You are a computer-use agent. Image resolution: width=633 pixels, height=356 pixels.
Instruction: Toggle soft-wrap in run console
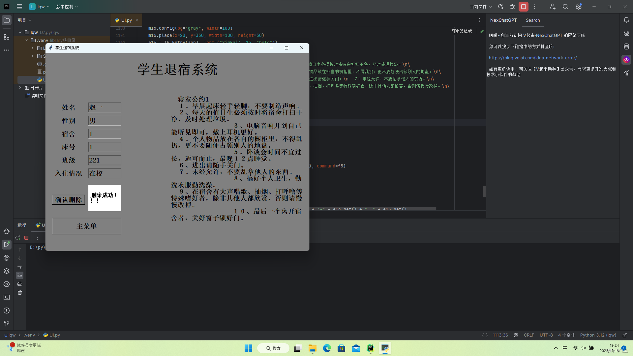tap(20, 267)
